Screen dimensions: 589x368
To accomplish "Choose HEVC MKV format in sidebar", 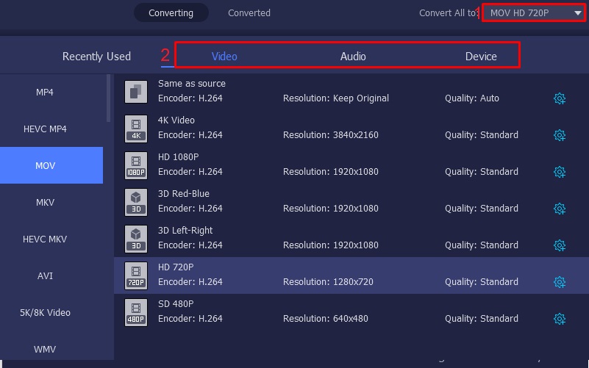I will click(x=45, y=239).
